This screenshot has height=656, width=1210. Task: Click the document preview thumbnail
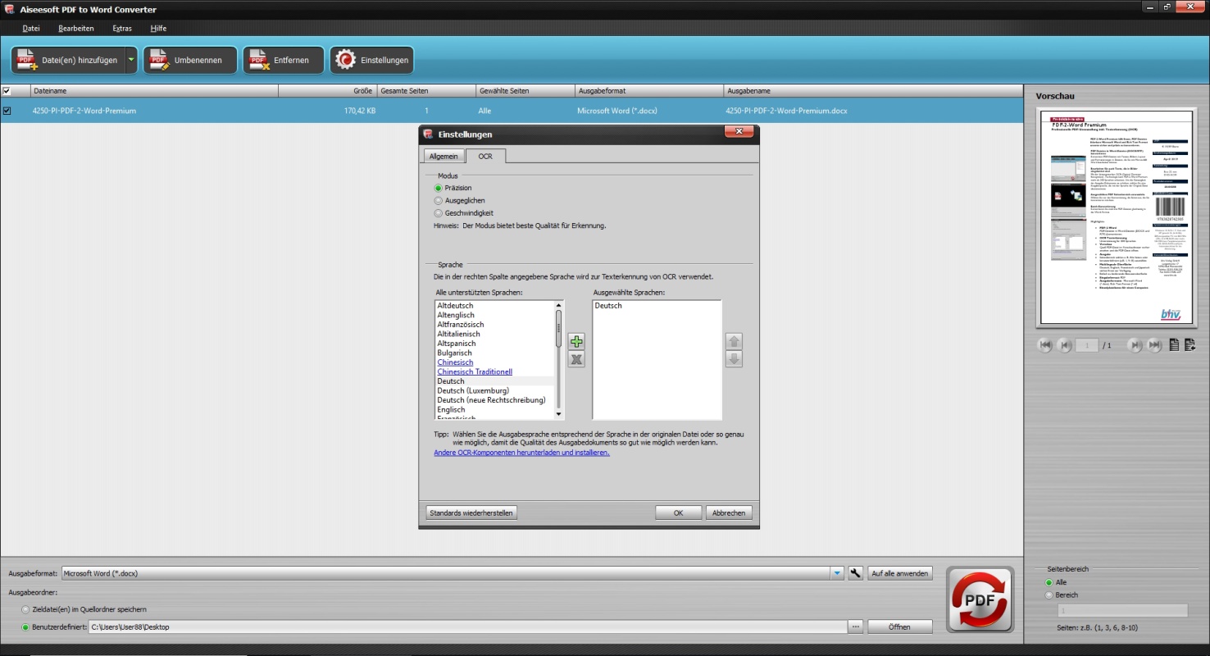pyautogui.click(x=1117, y=218)
